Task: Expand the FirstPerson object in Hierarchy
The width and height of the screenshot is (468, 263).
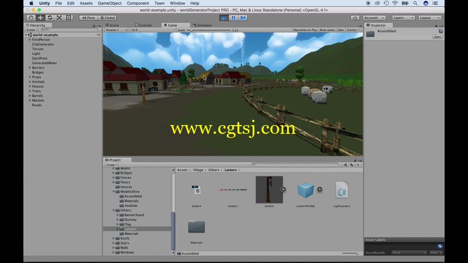Action: click(30, 39)
